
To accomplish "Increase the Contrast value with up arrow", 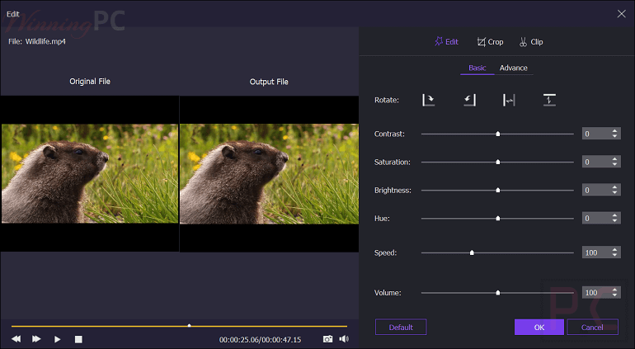I will pos(615,130).
